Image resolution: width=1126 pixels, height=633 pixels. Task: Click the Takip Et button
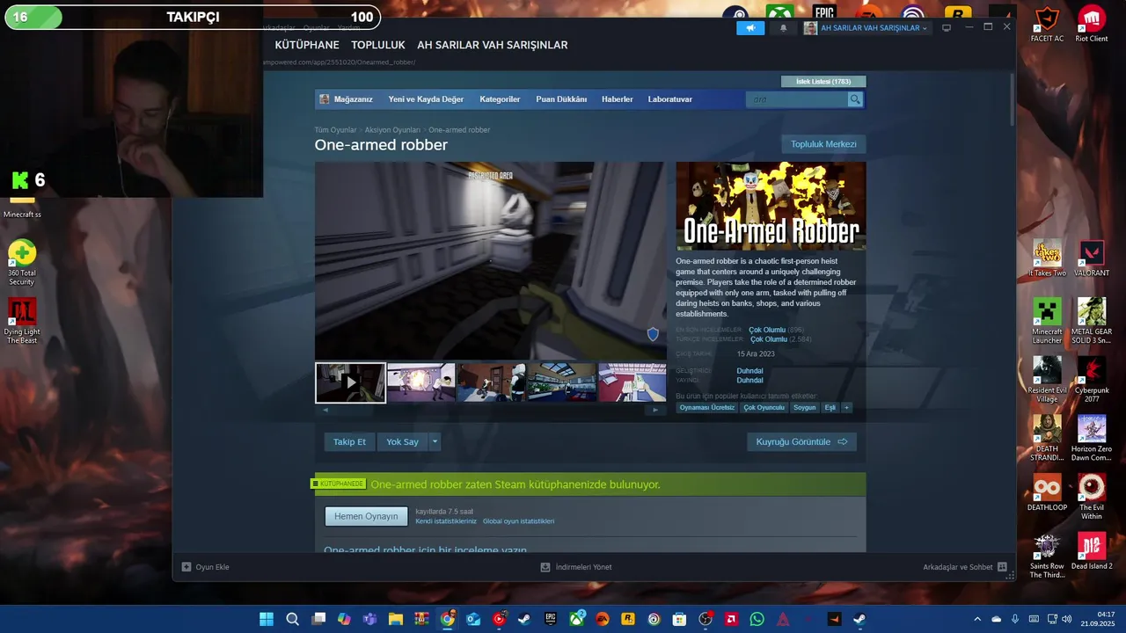click(x=349, y=441)
